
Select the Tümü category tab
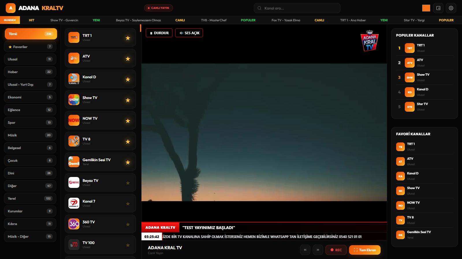tap(31, 34)
